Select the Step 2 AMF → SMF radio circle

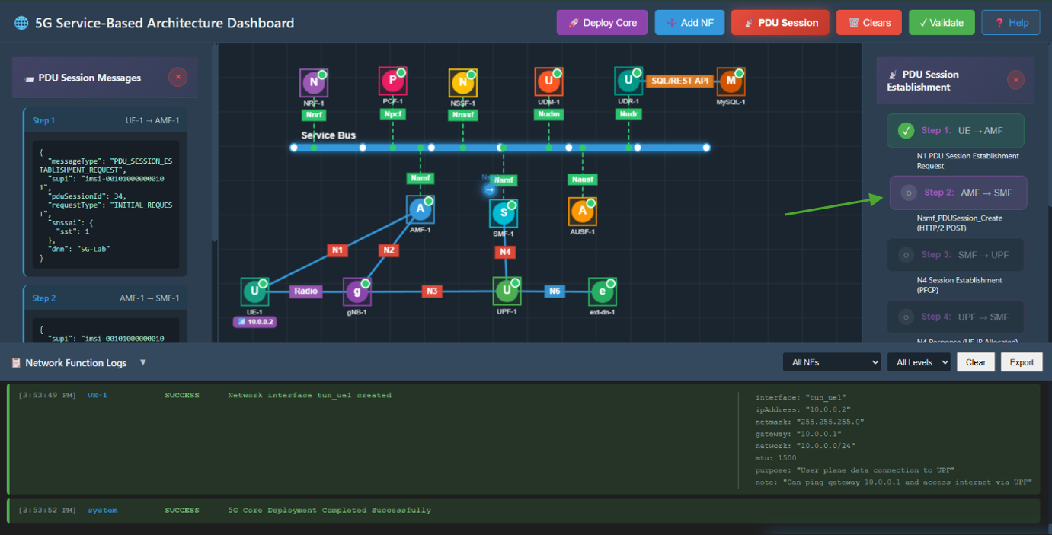pos(908,193)
